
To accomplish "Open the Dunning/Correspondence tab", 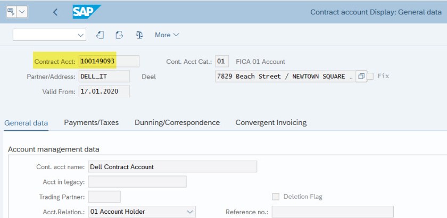I will [177, 122].
